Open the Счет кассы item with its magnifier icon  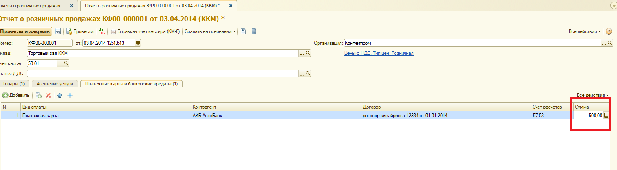[x=67, y=63]
